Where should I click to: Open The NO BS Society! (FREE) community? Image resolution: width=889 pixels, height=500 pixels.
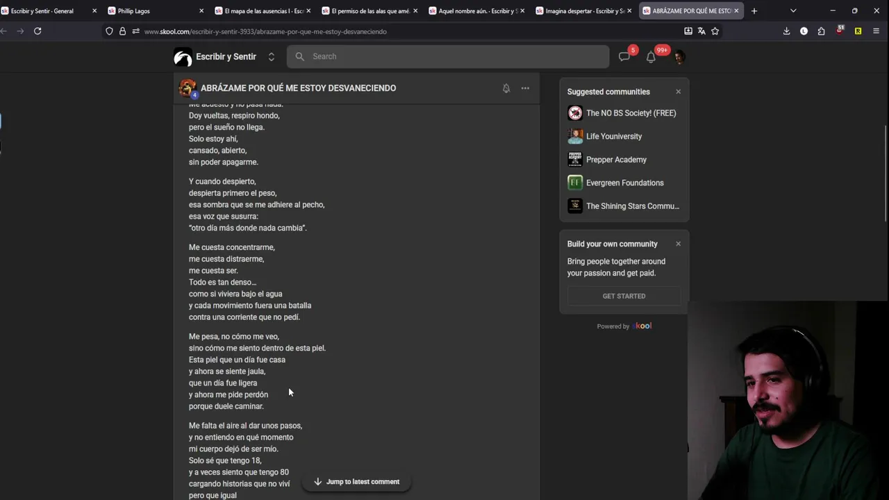tap(631, 113)
